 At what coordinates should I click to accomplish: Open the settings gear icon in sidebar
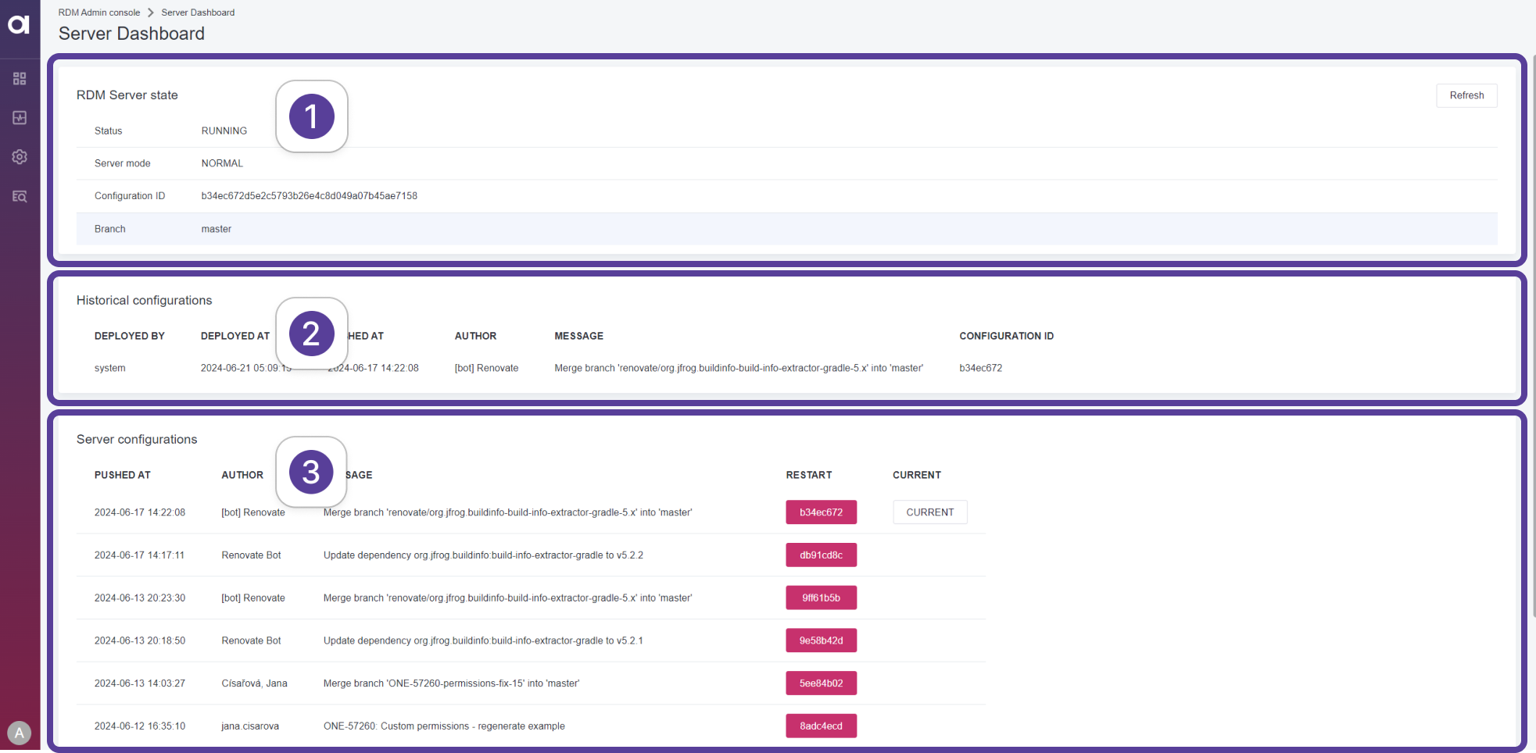[20, 157]
